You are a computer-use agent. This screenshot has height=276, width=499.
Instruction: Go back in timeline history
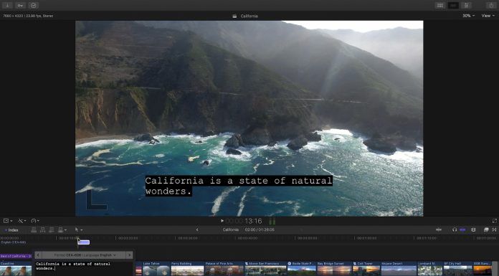click(x=197, y=229)
